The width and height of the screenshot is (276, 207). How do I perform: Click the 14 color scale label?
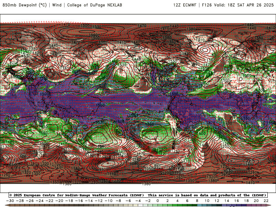(227, 201)
